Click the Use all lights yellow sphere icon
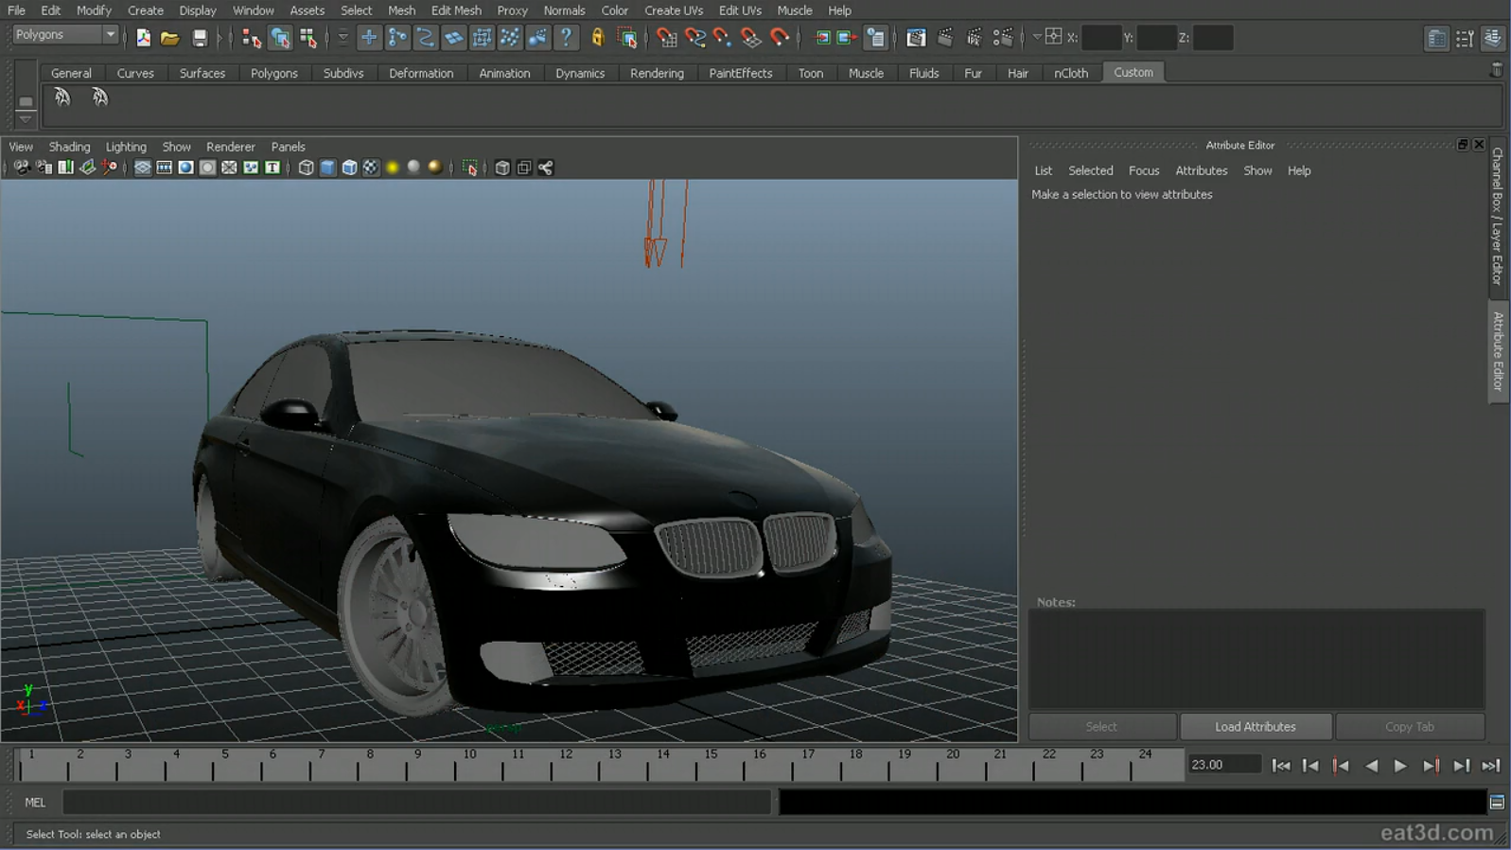This screenshot has width=1511, height=850. pyautogui.click(x=393, y=168)
